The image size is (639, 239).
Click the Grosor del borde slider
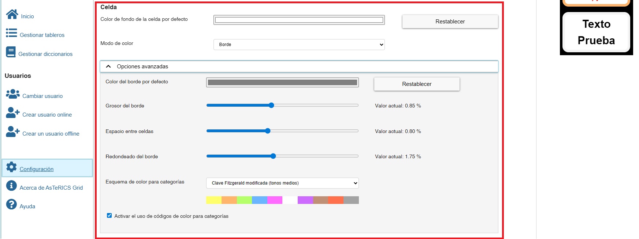(x=282, y=105)
